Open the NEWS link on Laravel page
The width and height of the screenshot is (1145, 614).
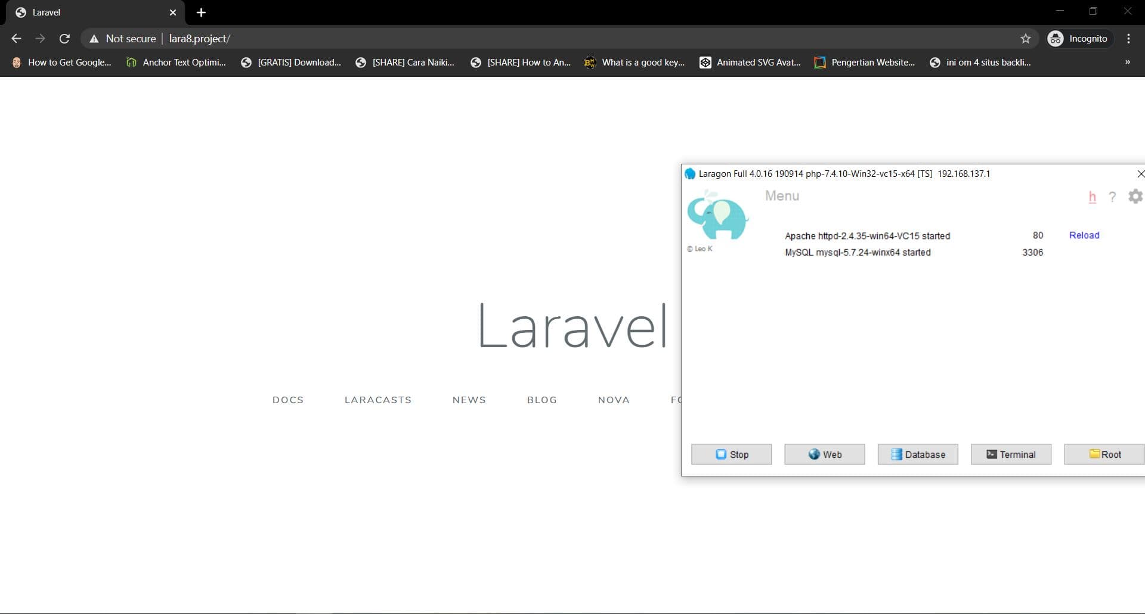[x=469, y=400]
